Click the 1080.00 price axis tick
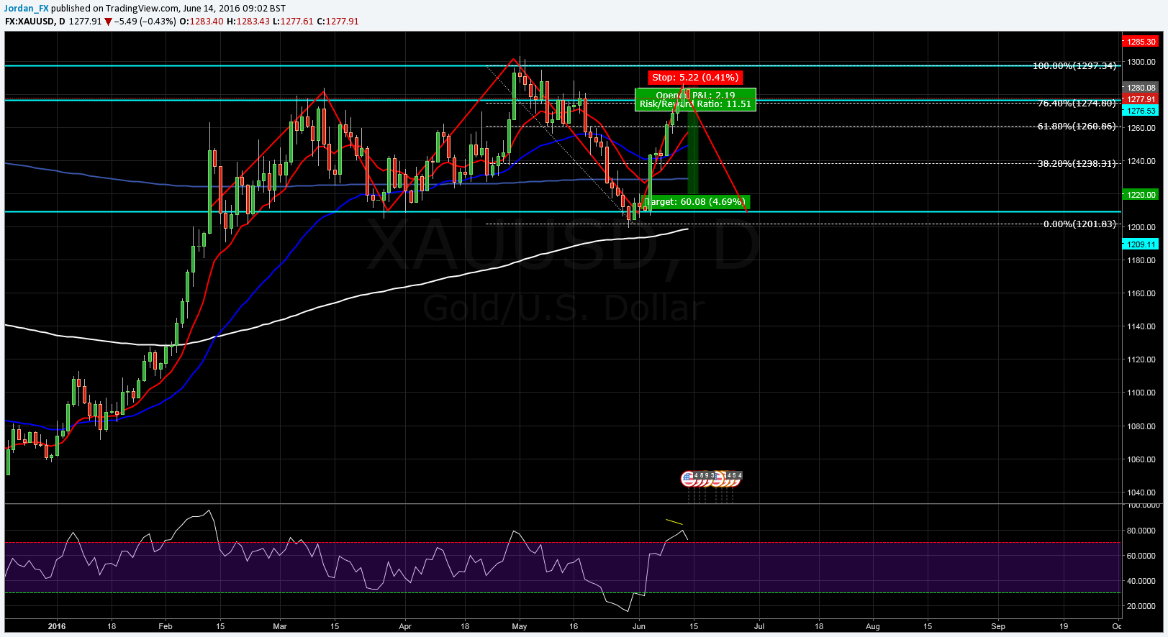Screen dimensions: 1168x637 1141,426
